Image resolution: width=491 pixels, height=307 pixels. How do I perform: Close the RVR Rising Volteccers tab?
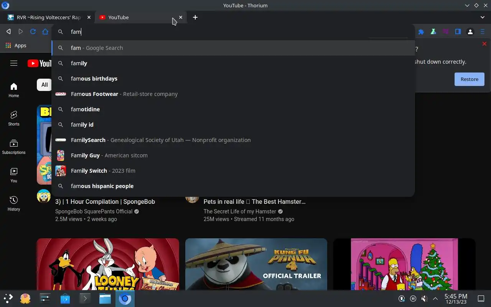tap(89, 17)
